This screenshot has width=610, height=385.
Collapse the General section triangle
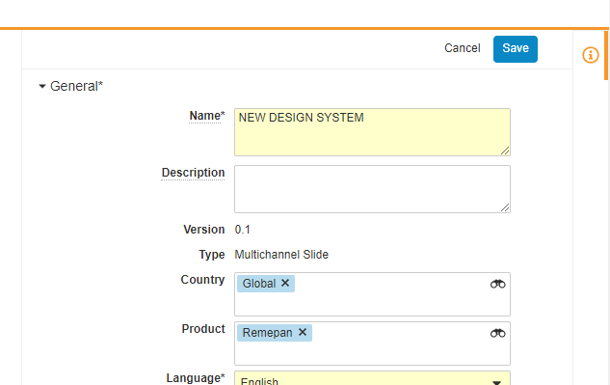click(42, 86)
